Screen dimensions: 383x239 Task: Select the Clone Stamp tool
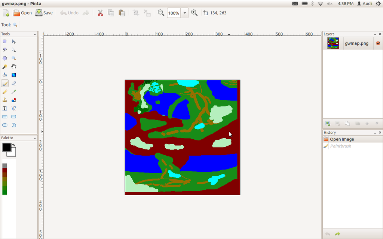5,100
